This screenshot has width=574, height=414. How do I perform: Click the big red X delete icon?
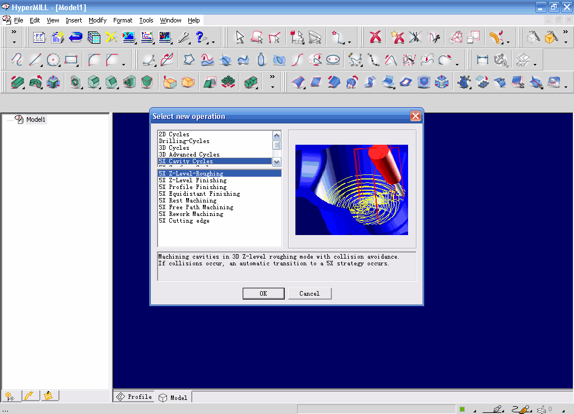375,38
